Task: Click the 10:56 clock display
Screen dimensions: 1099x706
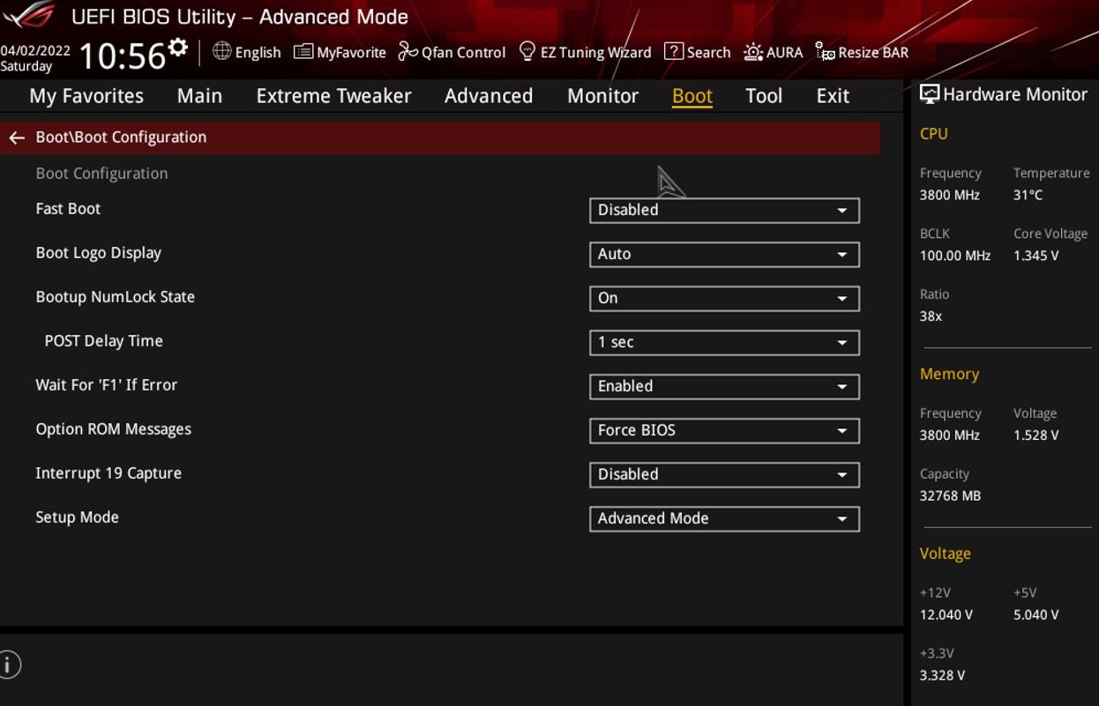Action: pos(123,56)
